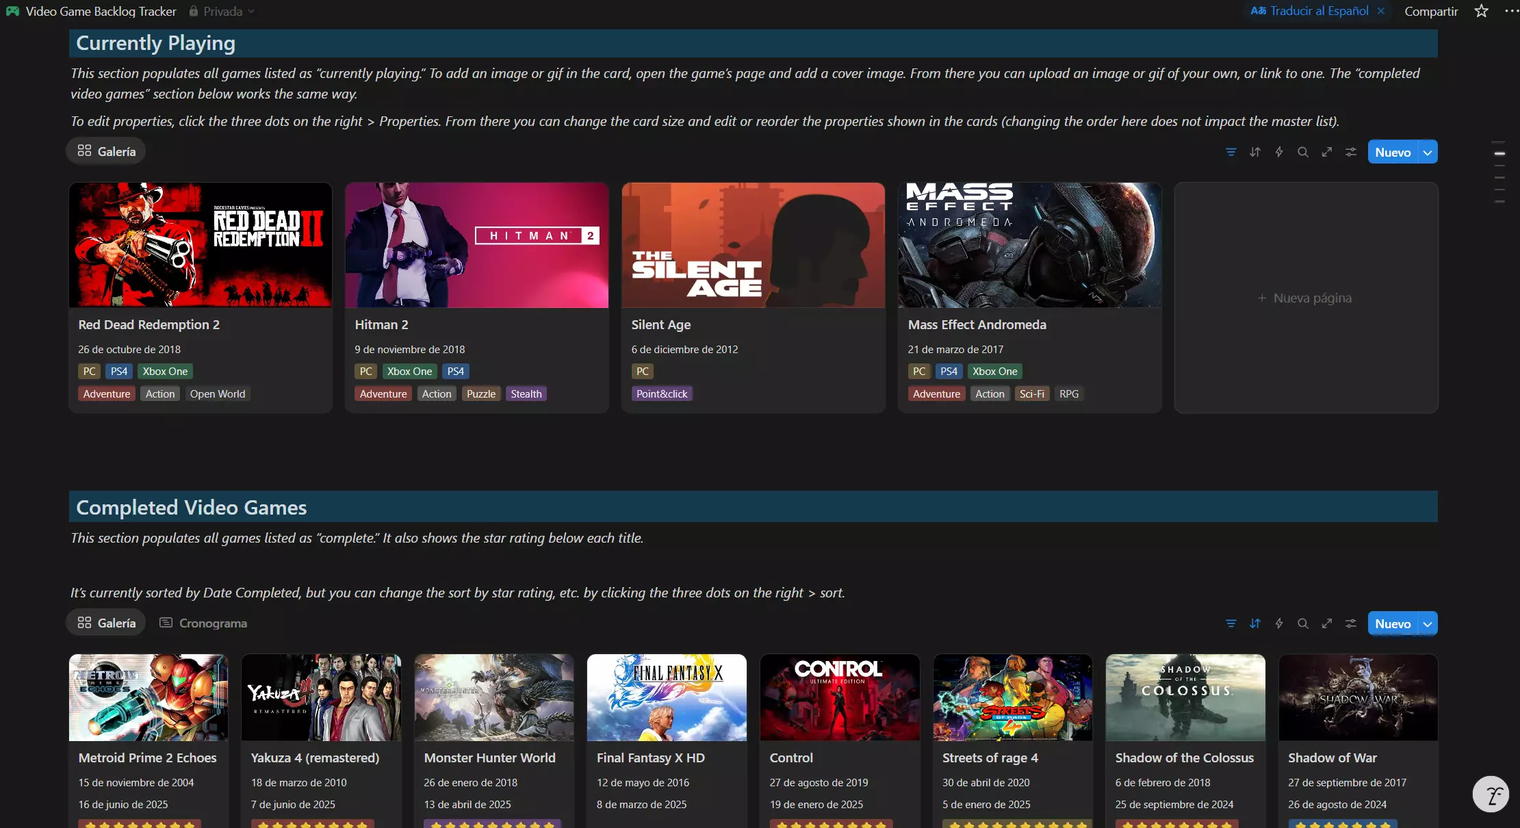Click automations lightning icon in Currently Playing
The width and height of the screenshot is (1520, 828).
[1279, 152]
